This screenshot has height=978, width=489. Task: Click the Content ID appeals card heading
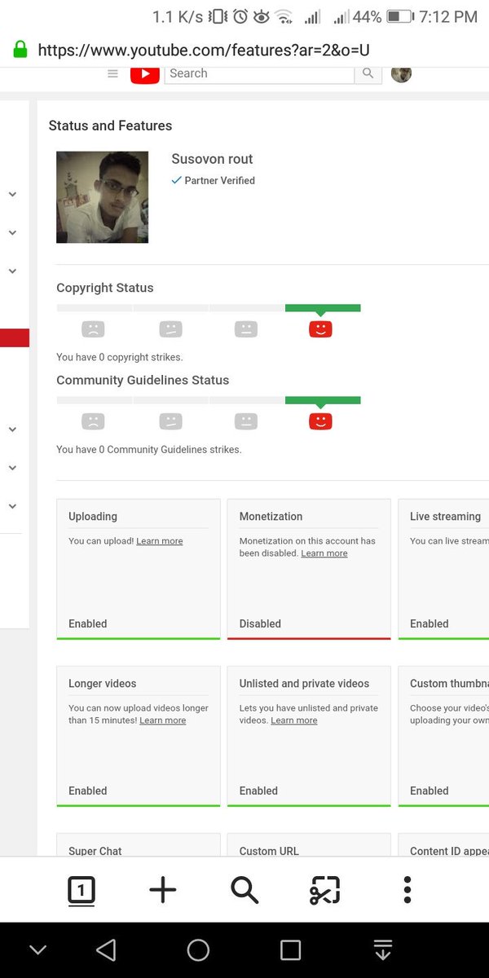pyautogui.click(x=449, y=851)
